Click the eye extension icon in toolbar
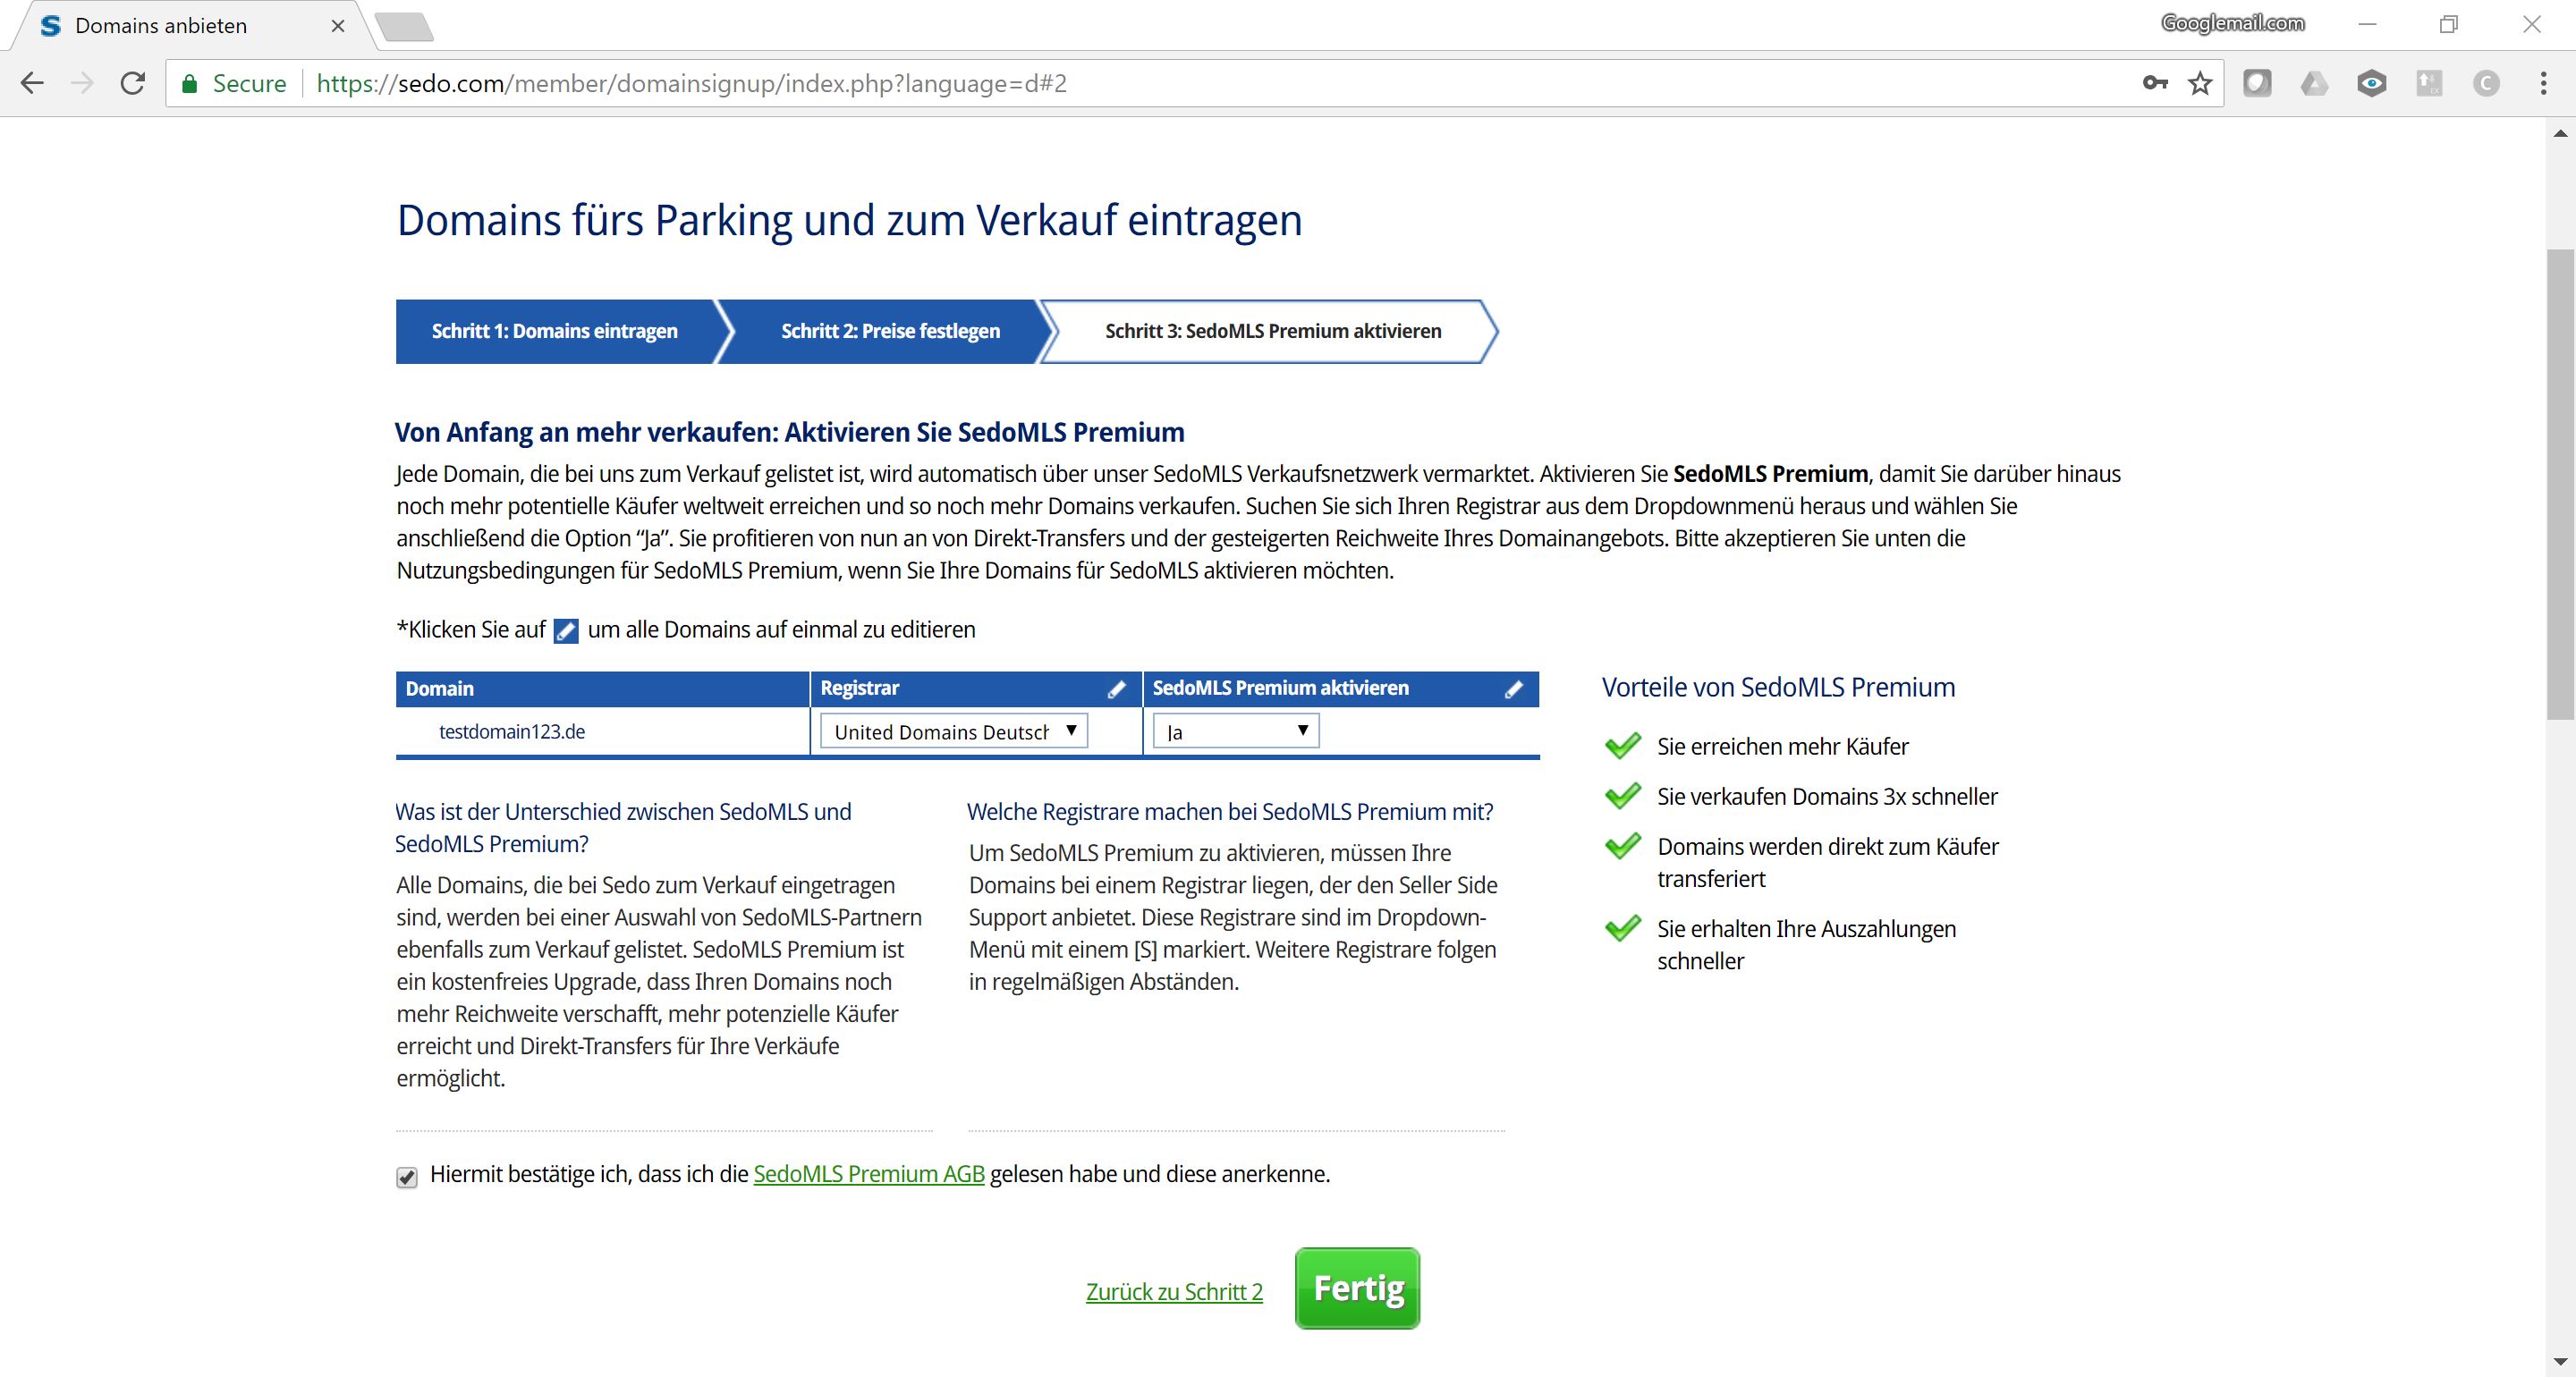Viewport: 2576px width, 1377px height. [2371, 83]
